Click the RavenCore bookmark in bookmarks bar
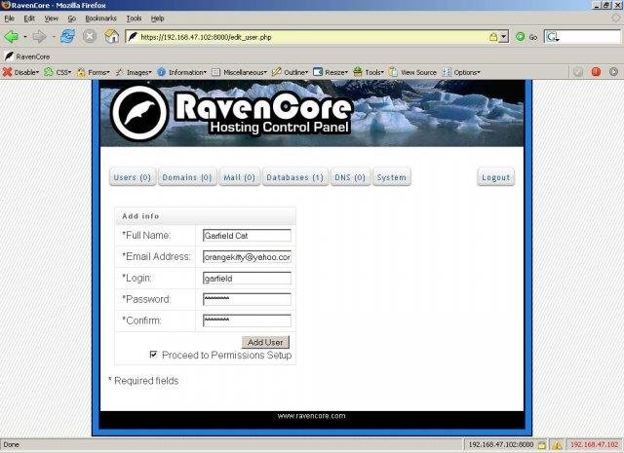Screen dimensions: 624x453 coord(27,57)
